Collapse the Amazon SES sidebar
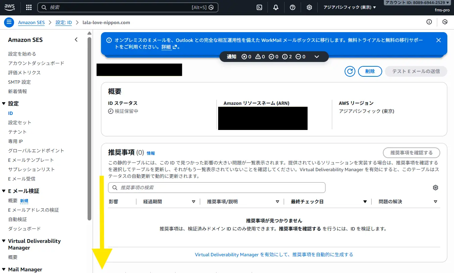 [76, 40]
